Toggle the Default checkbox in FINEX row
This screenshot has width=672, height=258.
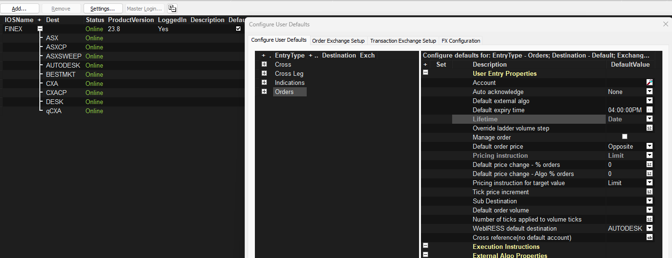tap(239, 29)
